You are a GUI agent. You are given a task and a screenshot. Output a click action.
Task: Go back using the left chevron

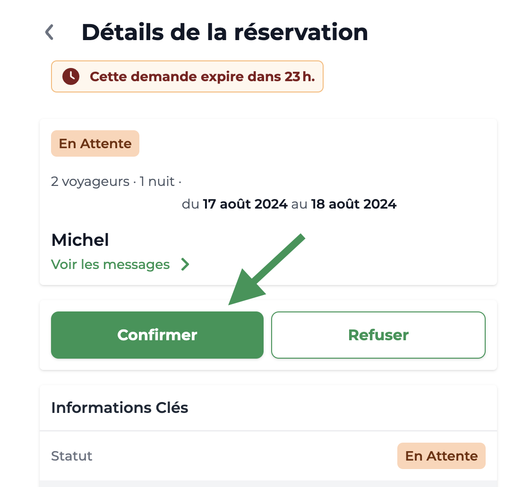pyautogui.click(x=50, y=33)
